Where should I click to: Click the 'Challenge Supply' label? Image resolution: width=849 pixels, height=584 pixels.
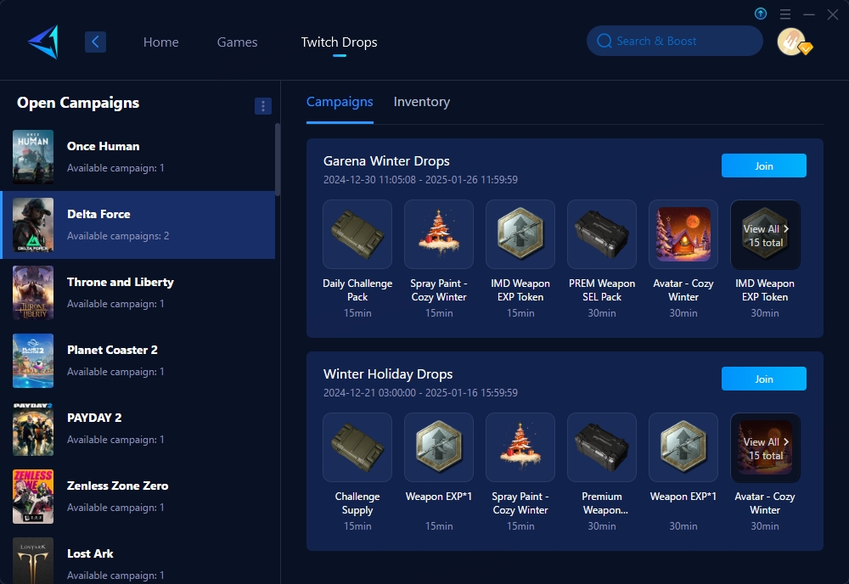tap(357, 503)
